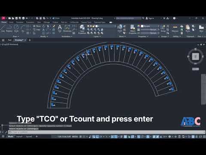Switch to the Layout1 tab
Image resolution: width=206 pixels, height=155 pixels.
[x=19, y=136]
